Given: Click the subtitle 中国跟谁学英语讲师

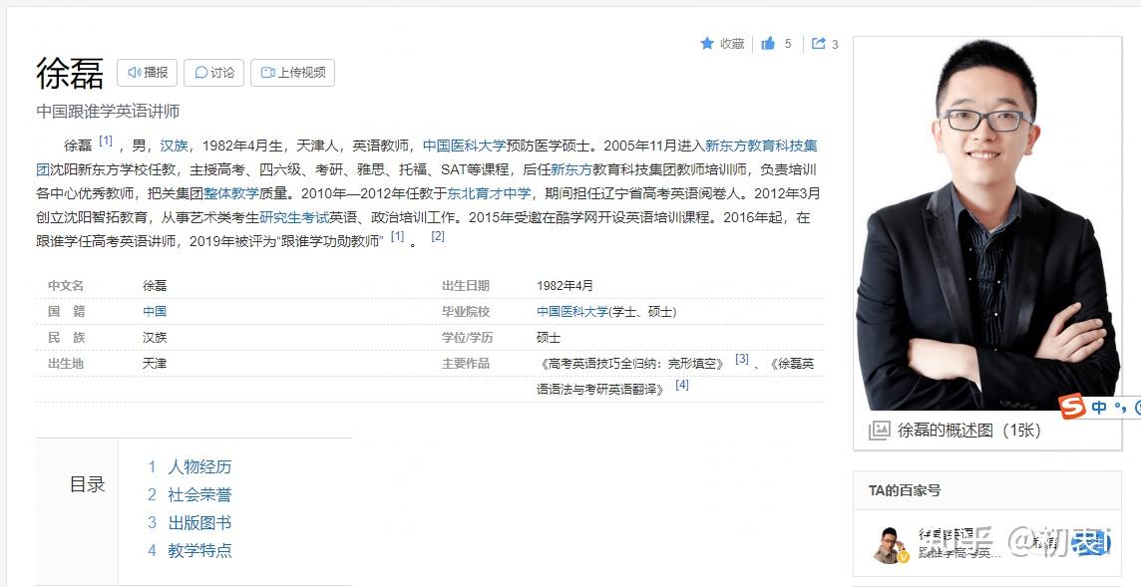Looking at the screenshot, I should click(108, 112).
